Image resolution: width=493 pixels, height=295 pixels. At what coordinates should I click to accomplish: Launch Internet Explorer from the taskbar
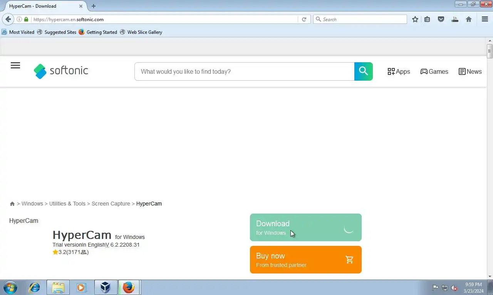pyautogui.click(x=35, y=287)
